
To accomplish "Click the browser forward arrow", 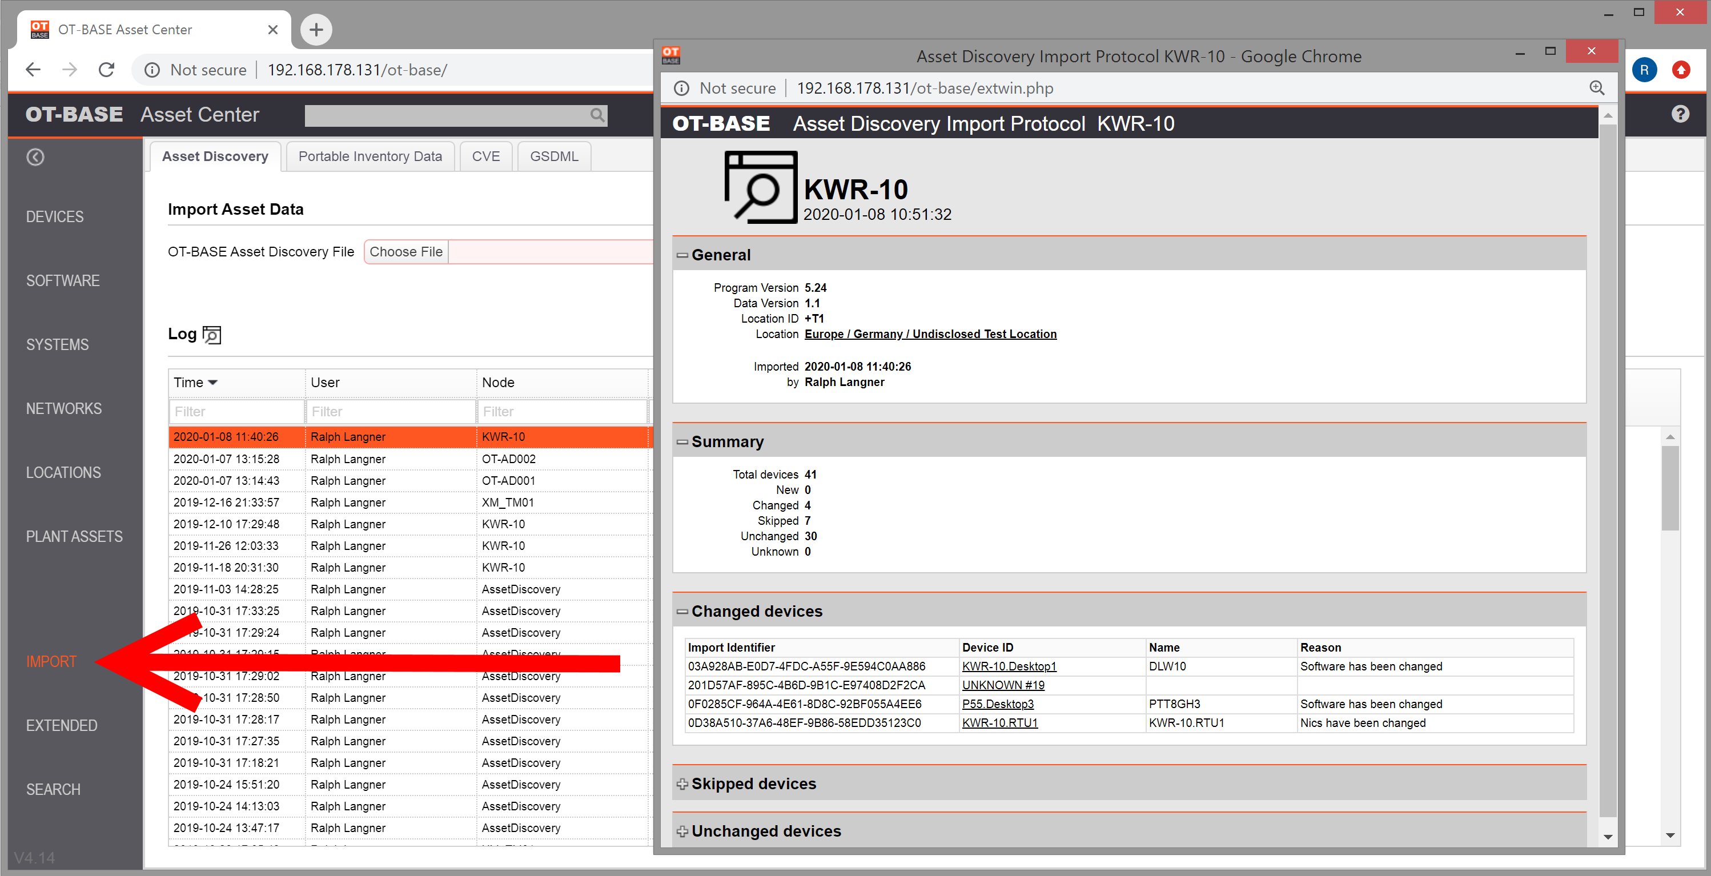I will click(70, 70).
